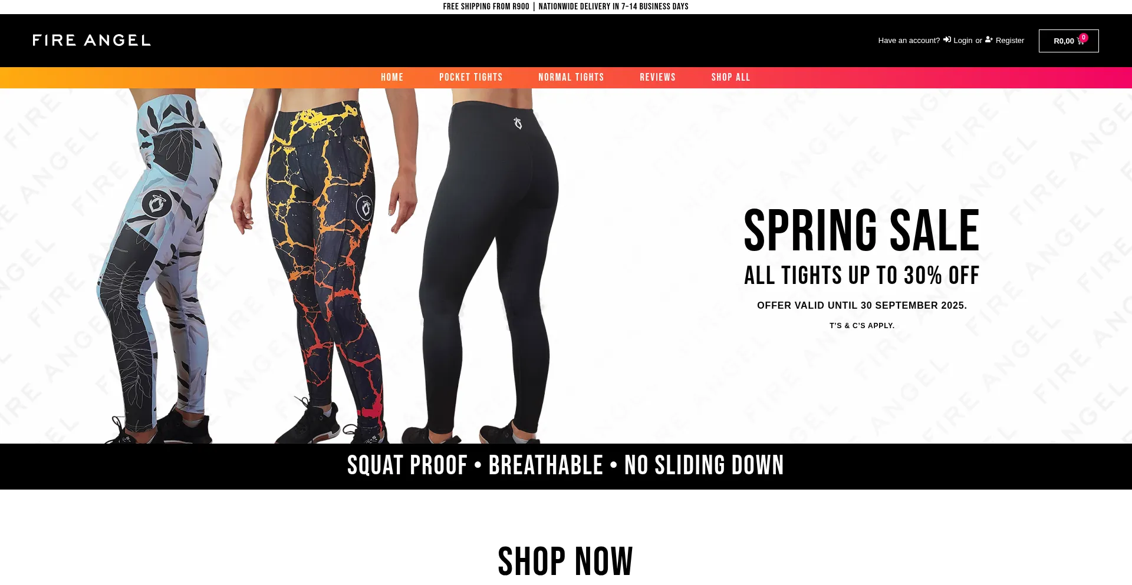Open the R0,00 cart button
This screenshot has width=1132, height=585.
point(1069,41)
